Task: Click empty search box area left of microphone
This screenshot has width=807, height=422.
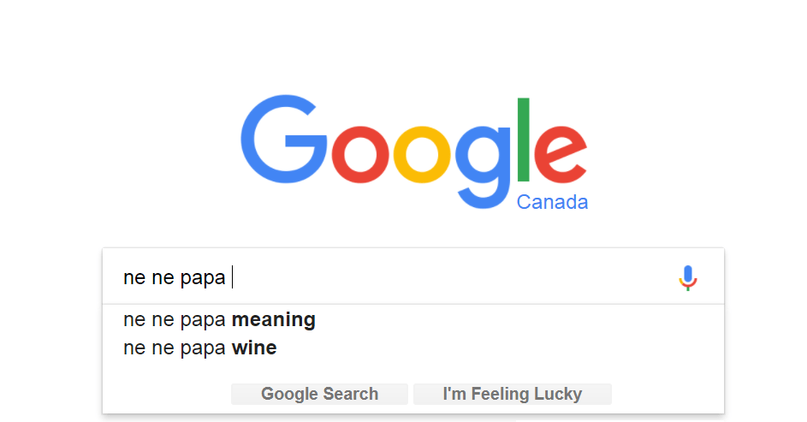Action: pyautogui.click(x=445, y=278)
